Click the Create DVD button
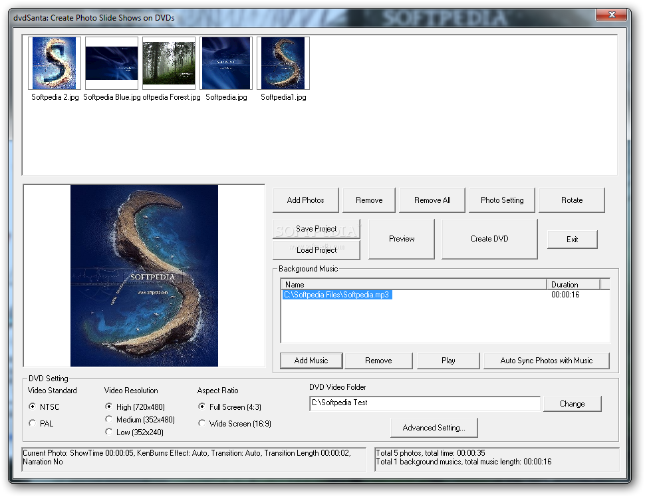This screenshot has width=645, height=497. coord(489,239)
